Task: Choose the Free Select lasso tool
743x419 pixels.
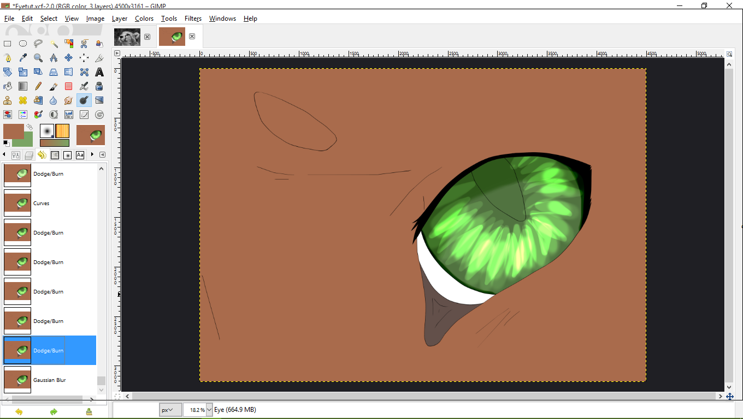Action: pos(38,44)
